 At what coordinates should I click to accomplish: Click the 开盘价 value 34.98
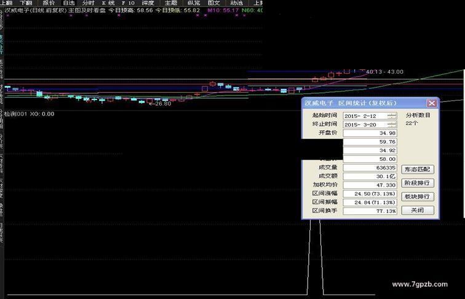[370, 133]
